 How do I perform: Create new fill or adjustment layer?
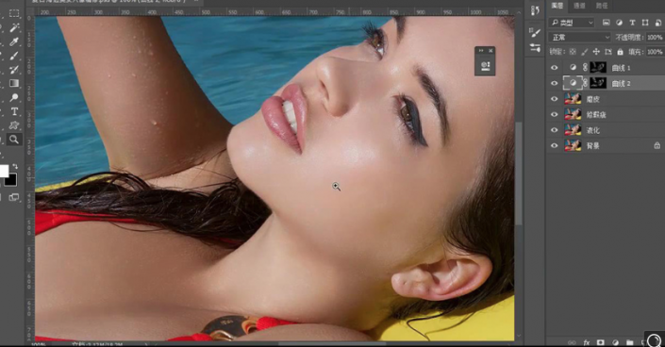[615, 342]
